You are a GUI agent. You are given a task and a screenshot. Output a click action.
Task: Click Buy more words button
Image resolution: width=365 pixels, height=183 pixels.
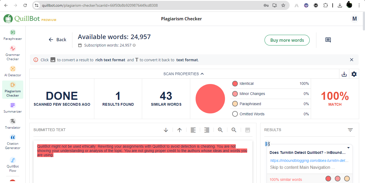[x=287, y=40]
